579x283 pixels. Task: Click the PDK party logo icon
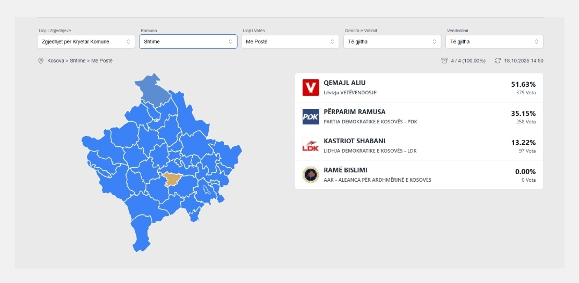(311, 116)
